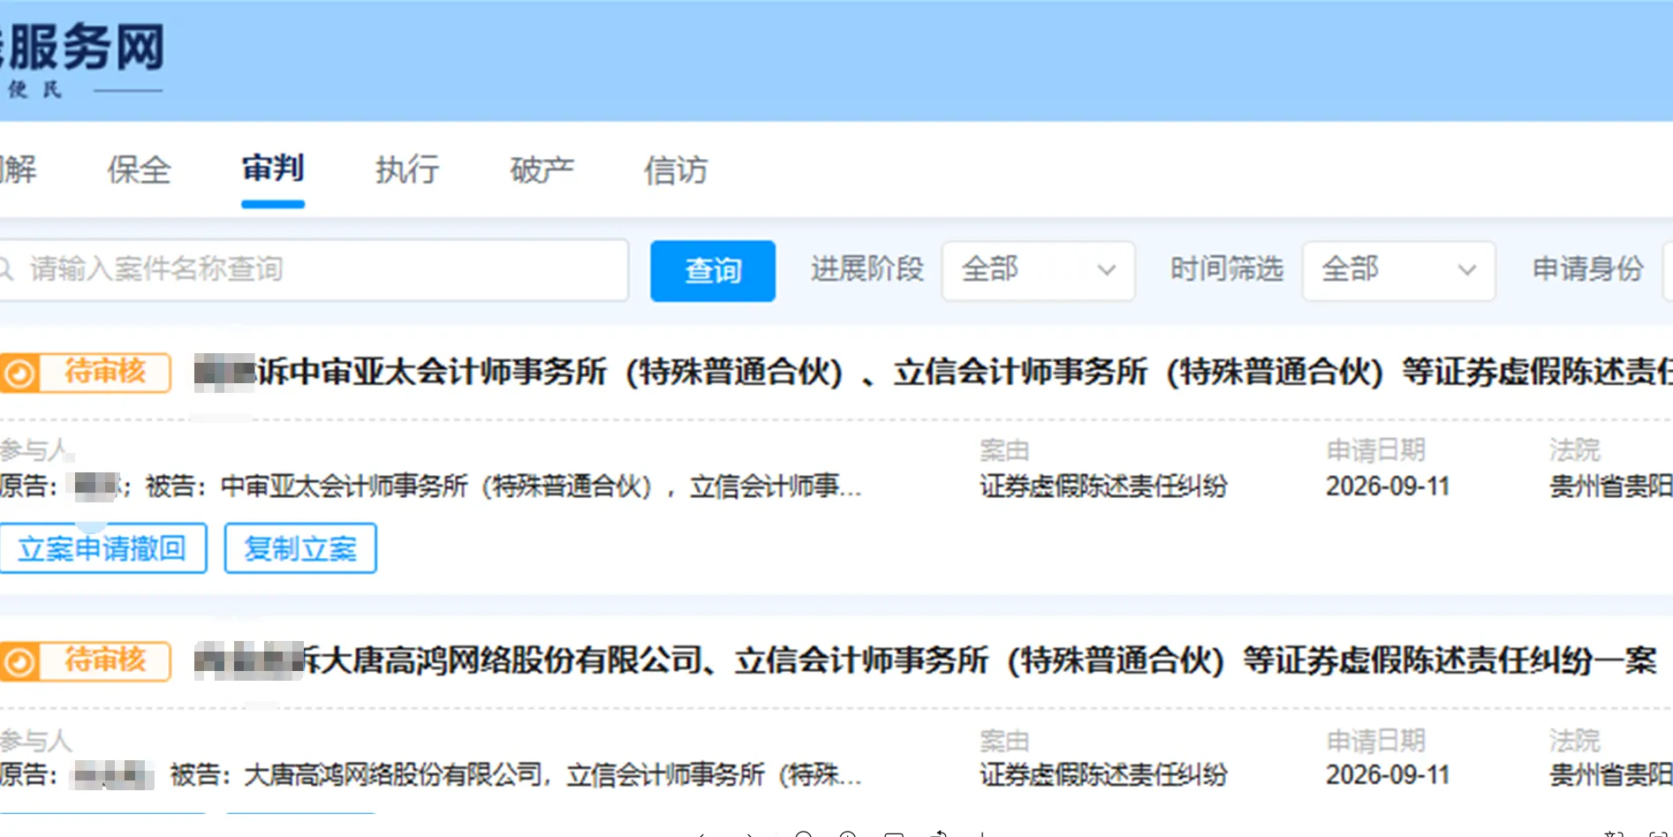Click the 2026-09-11 date of 中审亚太 case
Screen dimensions: 1673x837
(1388, 486)
